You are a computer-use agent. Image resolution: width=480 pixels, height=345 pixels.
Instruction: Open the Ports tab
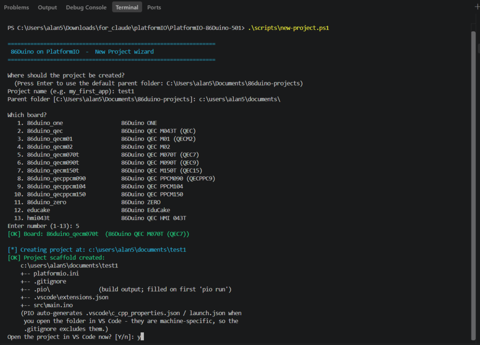(154, 7)
